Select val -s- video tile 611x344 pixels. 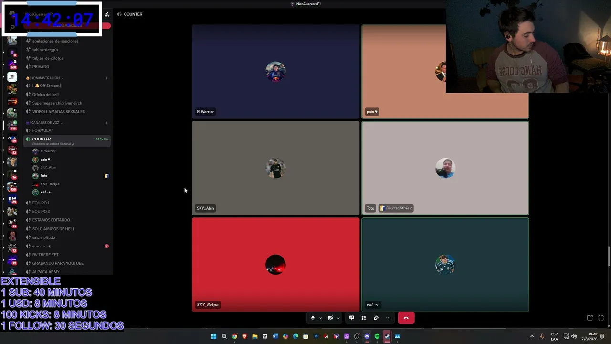[445, 265]
